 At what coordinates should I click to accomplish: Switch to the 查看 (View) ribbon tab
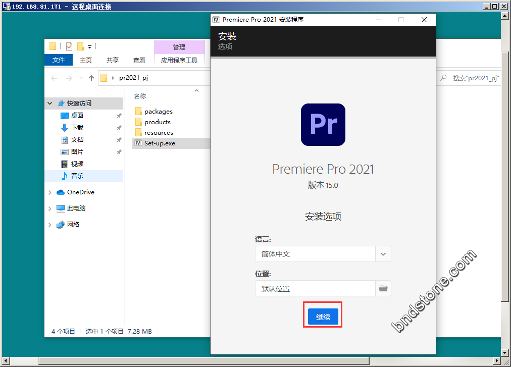(139, 60)
